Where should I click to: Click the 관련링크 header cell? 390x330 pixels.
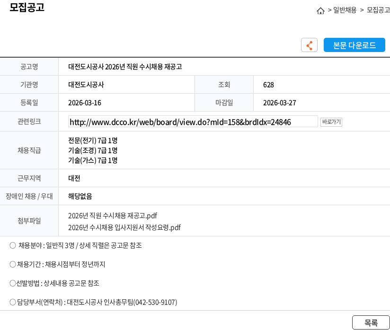[x=29, y=122]
